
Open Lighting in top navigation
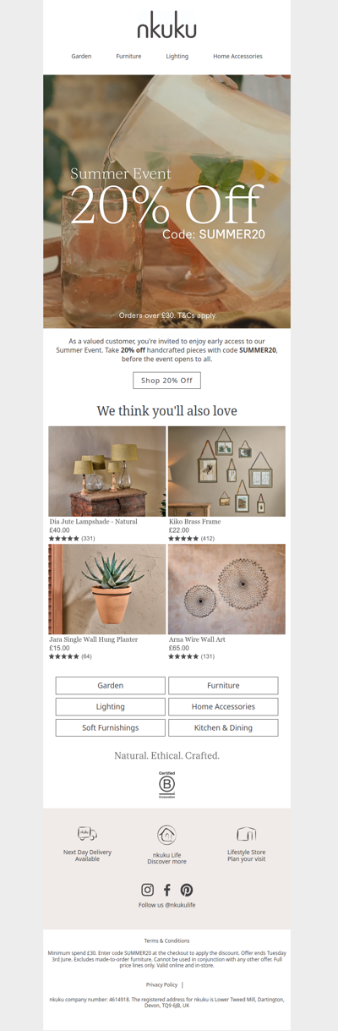pos(177,57)
